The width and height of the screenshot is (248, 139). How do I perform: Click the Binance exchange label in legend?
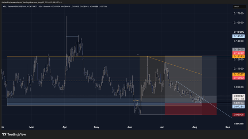click(x=47, y=7)
